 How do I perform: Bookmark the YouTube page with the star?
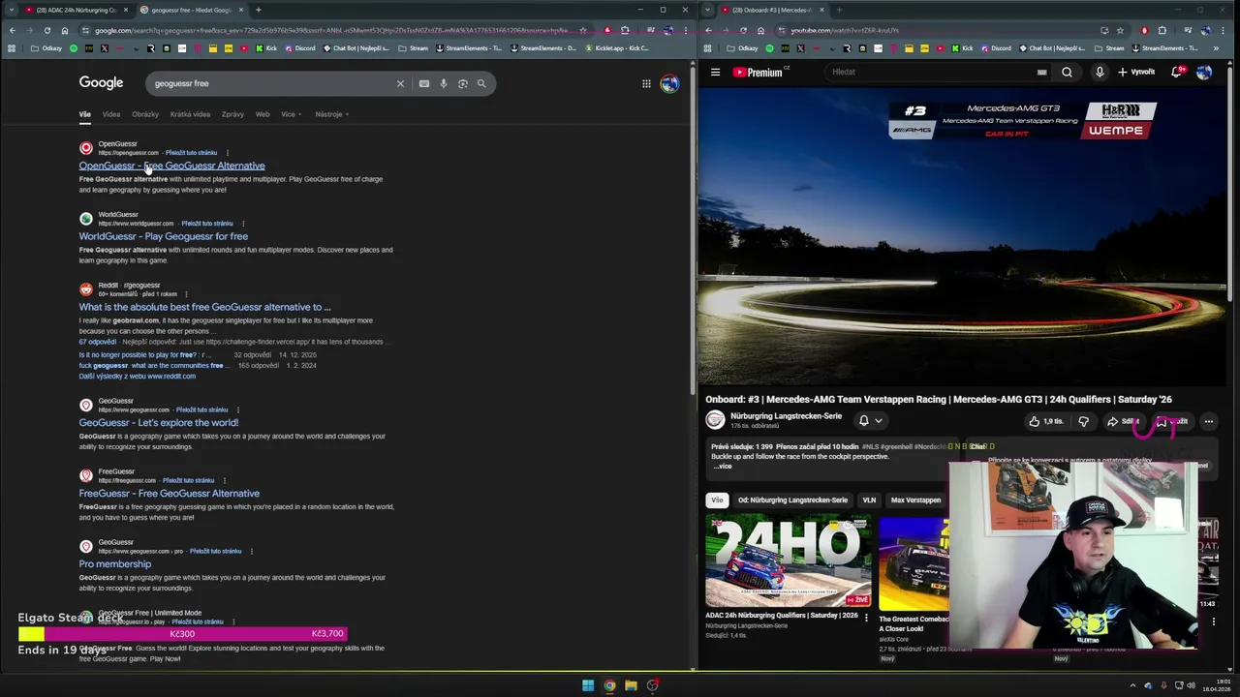[1120, 30]
